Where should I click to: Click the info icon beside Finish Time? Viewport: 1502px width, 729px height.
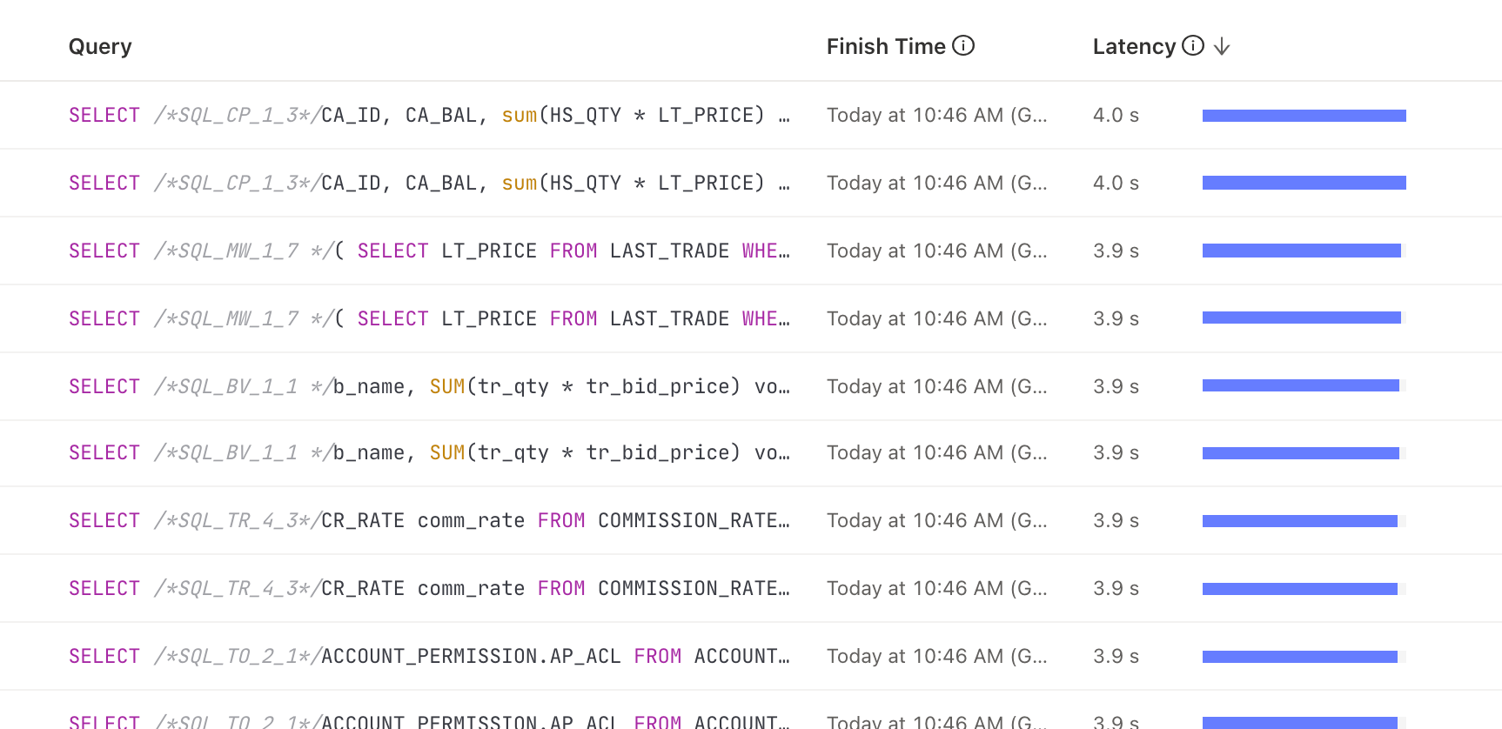click(964, 45)
